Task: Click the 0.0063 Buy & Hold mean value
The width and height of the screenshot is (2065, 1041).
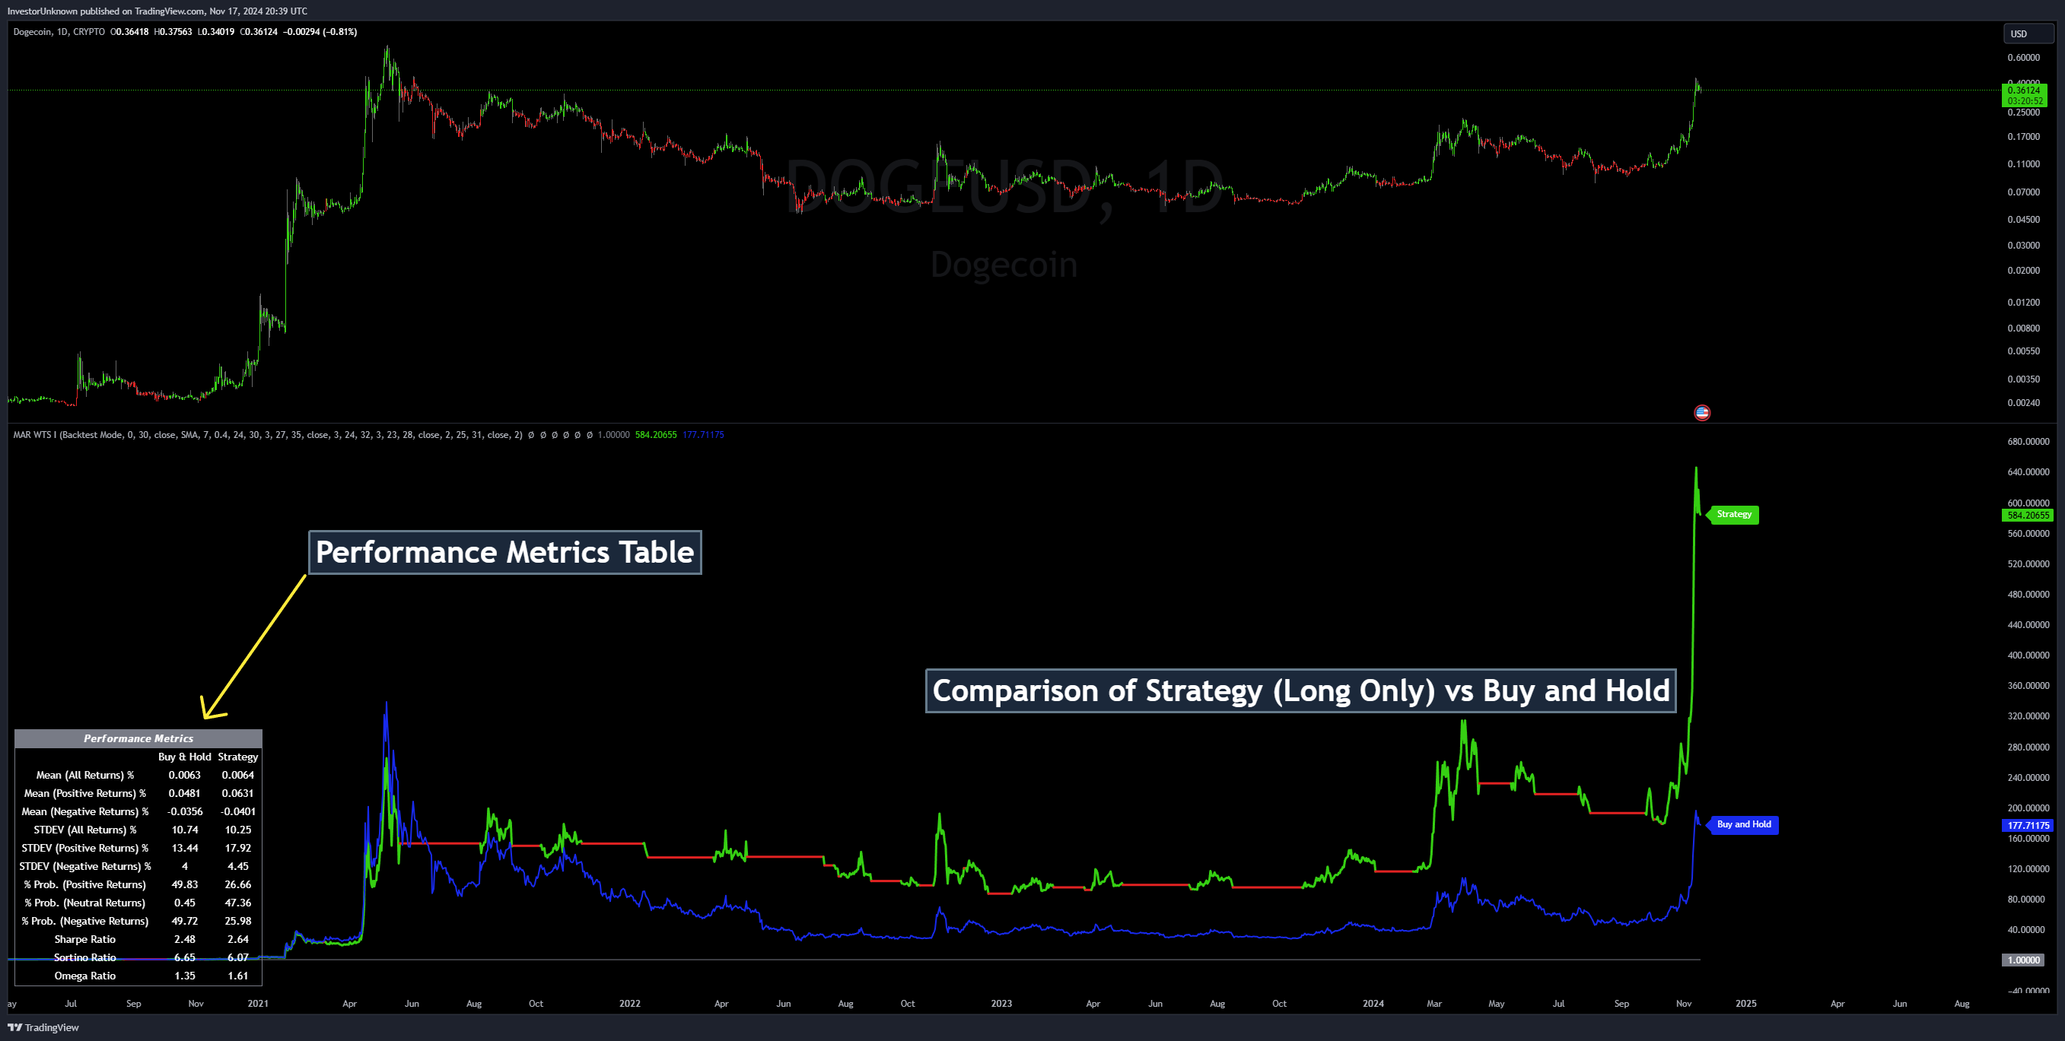Action: (x=184, y=775)
